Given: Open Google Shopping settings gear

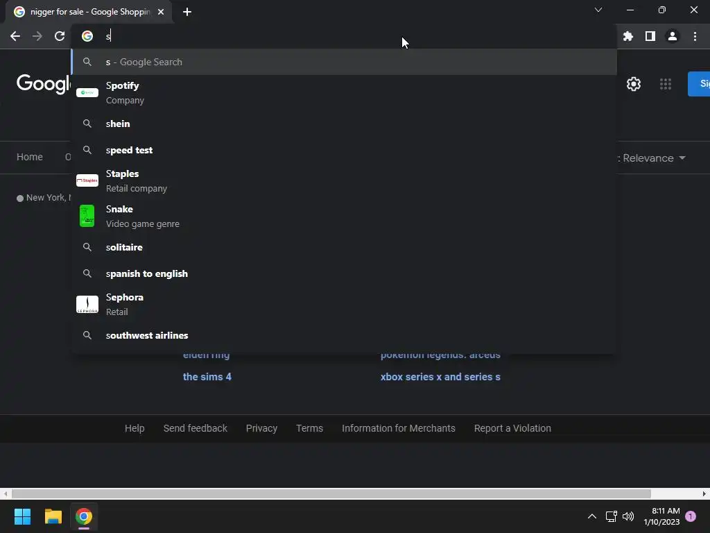Looking at the screenshot, I should [x=634, y=84].
